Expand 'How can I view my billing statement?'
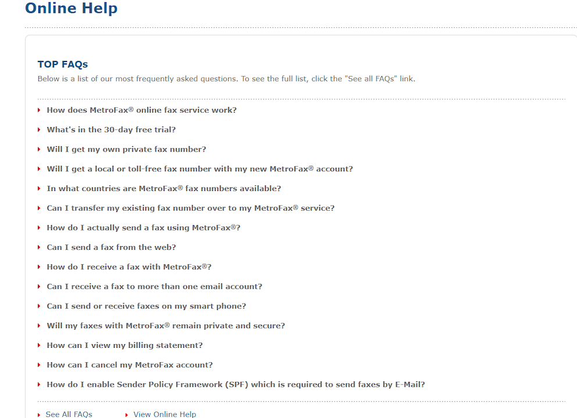This screenshot has height=418, width=577. [x=125, y=345]
